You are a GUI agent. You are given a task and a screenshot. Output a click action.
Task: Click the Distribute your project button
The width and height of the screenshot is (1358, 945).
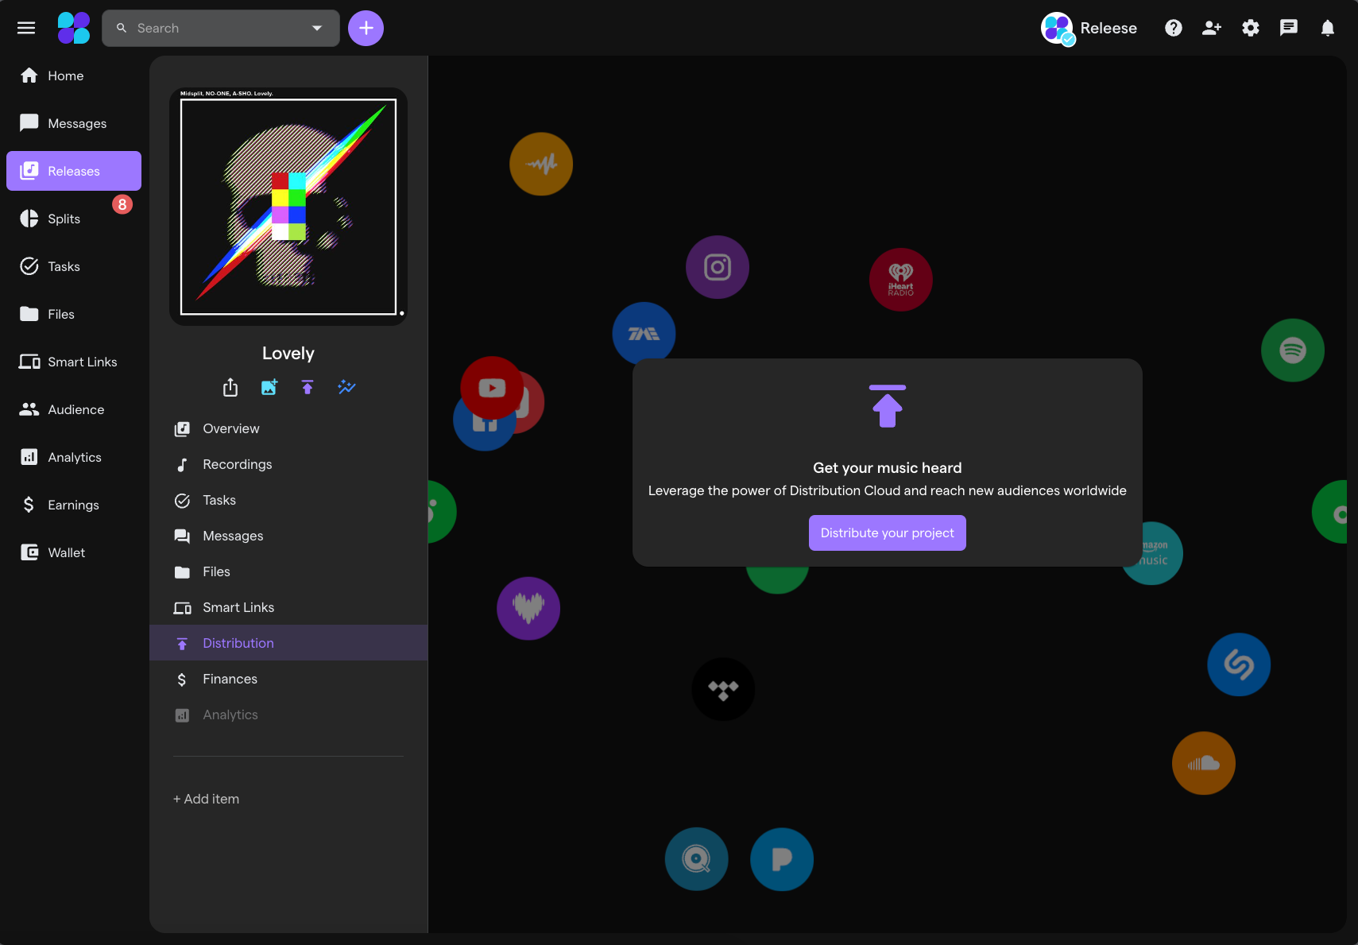(888, 533)
